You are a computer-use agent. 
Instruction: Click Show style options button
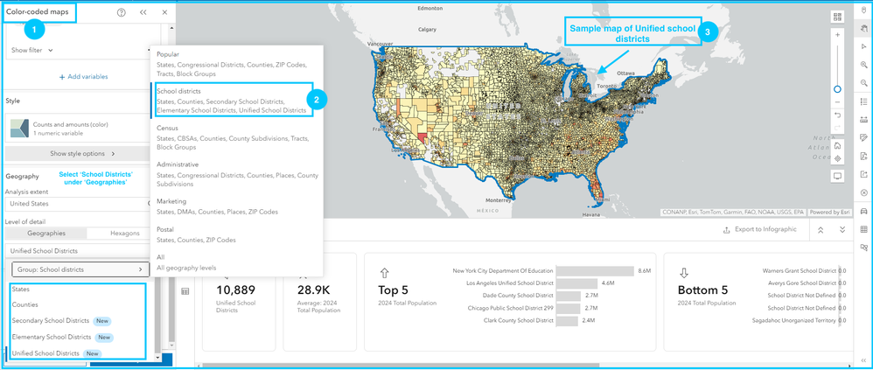point(82,154)
